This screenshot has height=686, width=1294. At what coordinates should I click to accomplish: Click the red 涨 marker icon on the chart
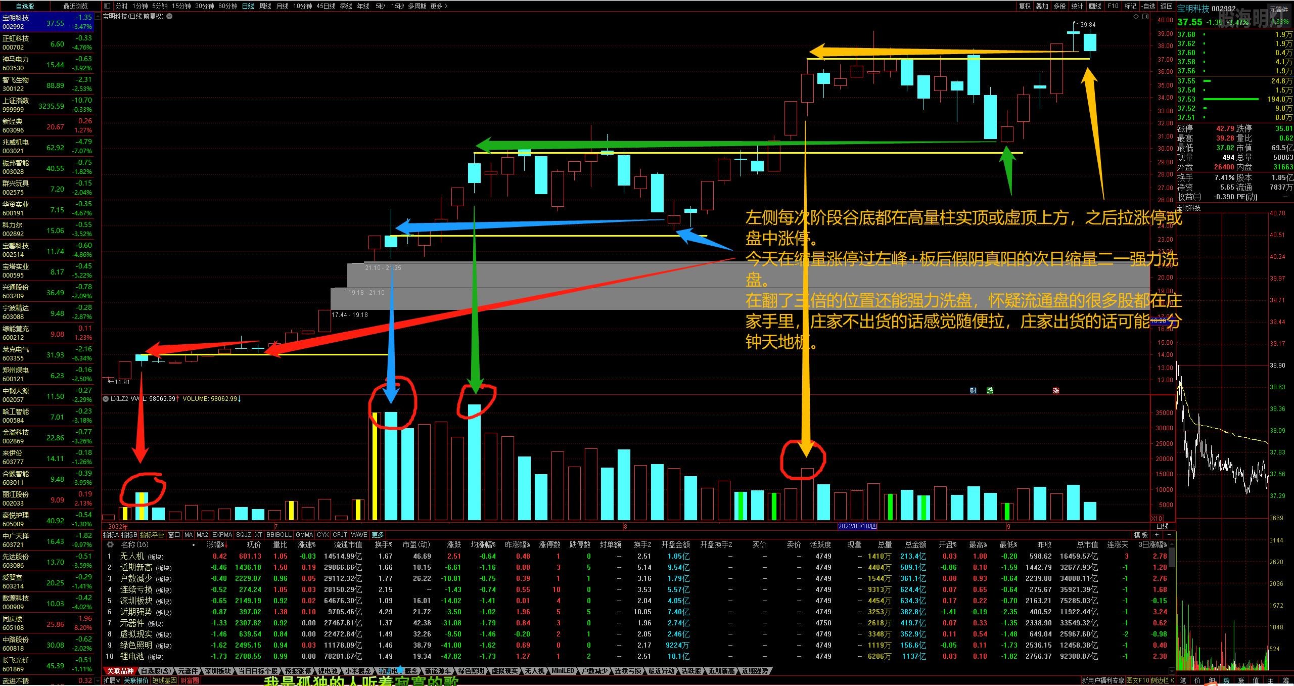(x=1056, y=391)
